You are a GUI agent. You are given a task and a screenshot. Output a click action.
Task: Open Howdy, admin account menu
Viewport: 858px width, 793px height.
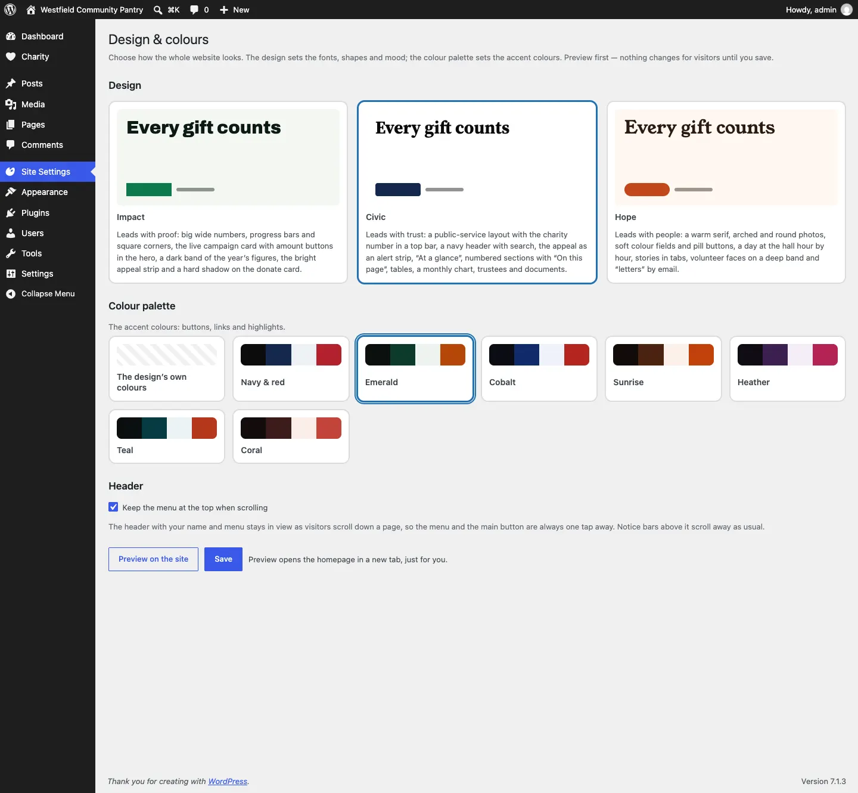pyautogui.click(x=819, y=10)
